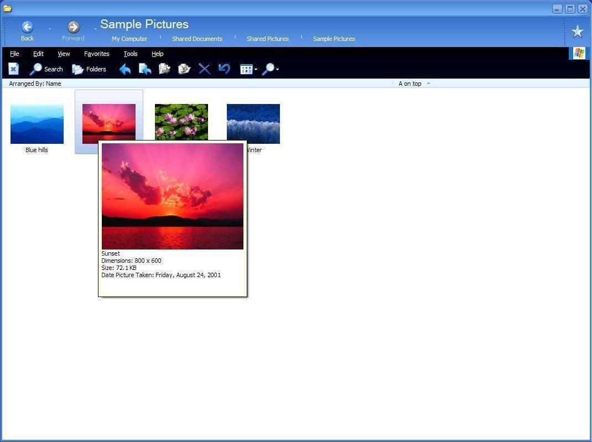592x442 pixels.
Task: Maximize the Sample Pictures window
Action: tap(570, 9)
